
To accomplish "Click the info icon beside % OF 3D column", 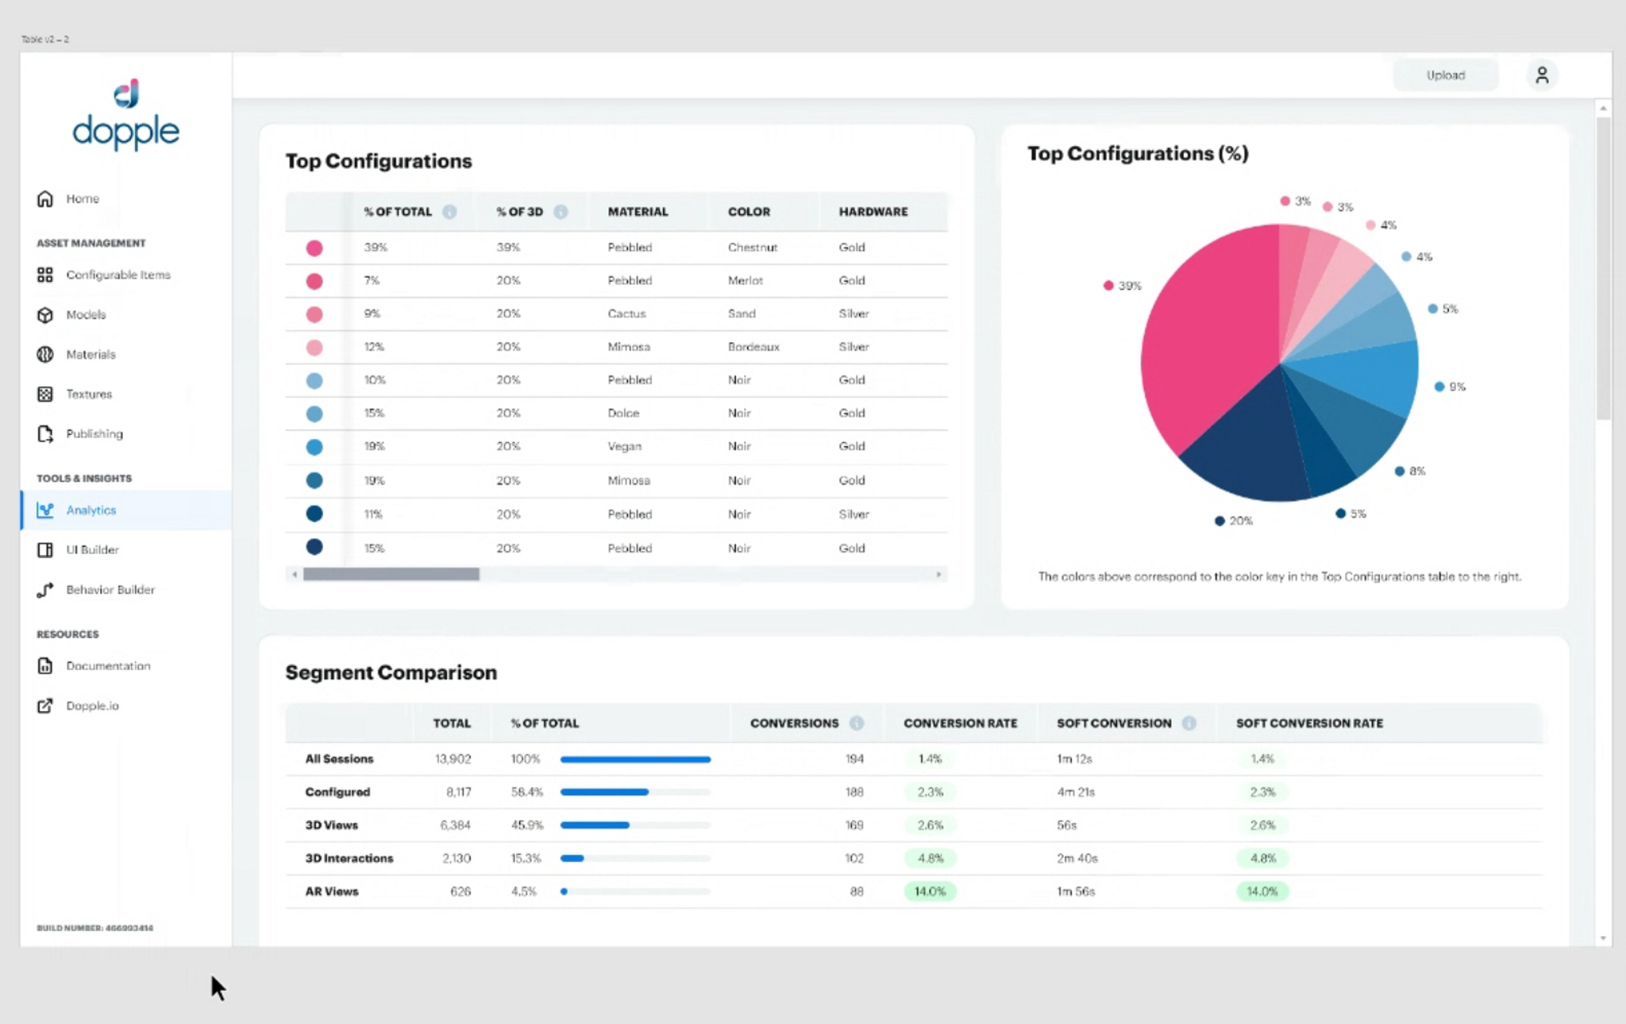I will point(561,211).
